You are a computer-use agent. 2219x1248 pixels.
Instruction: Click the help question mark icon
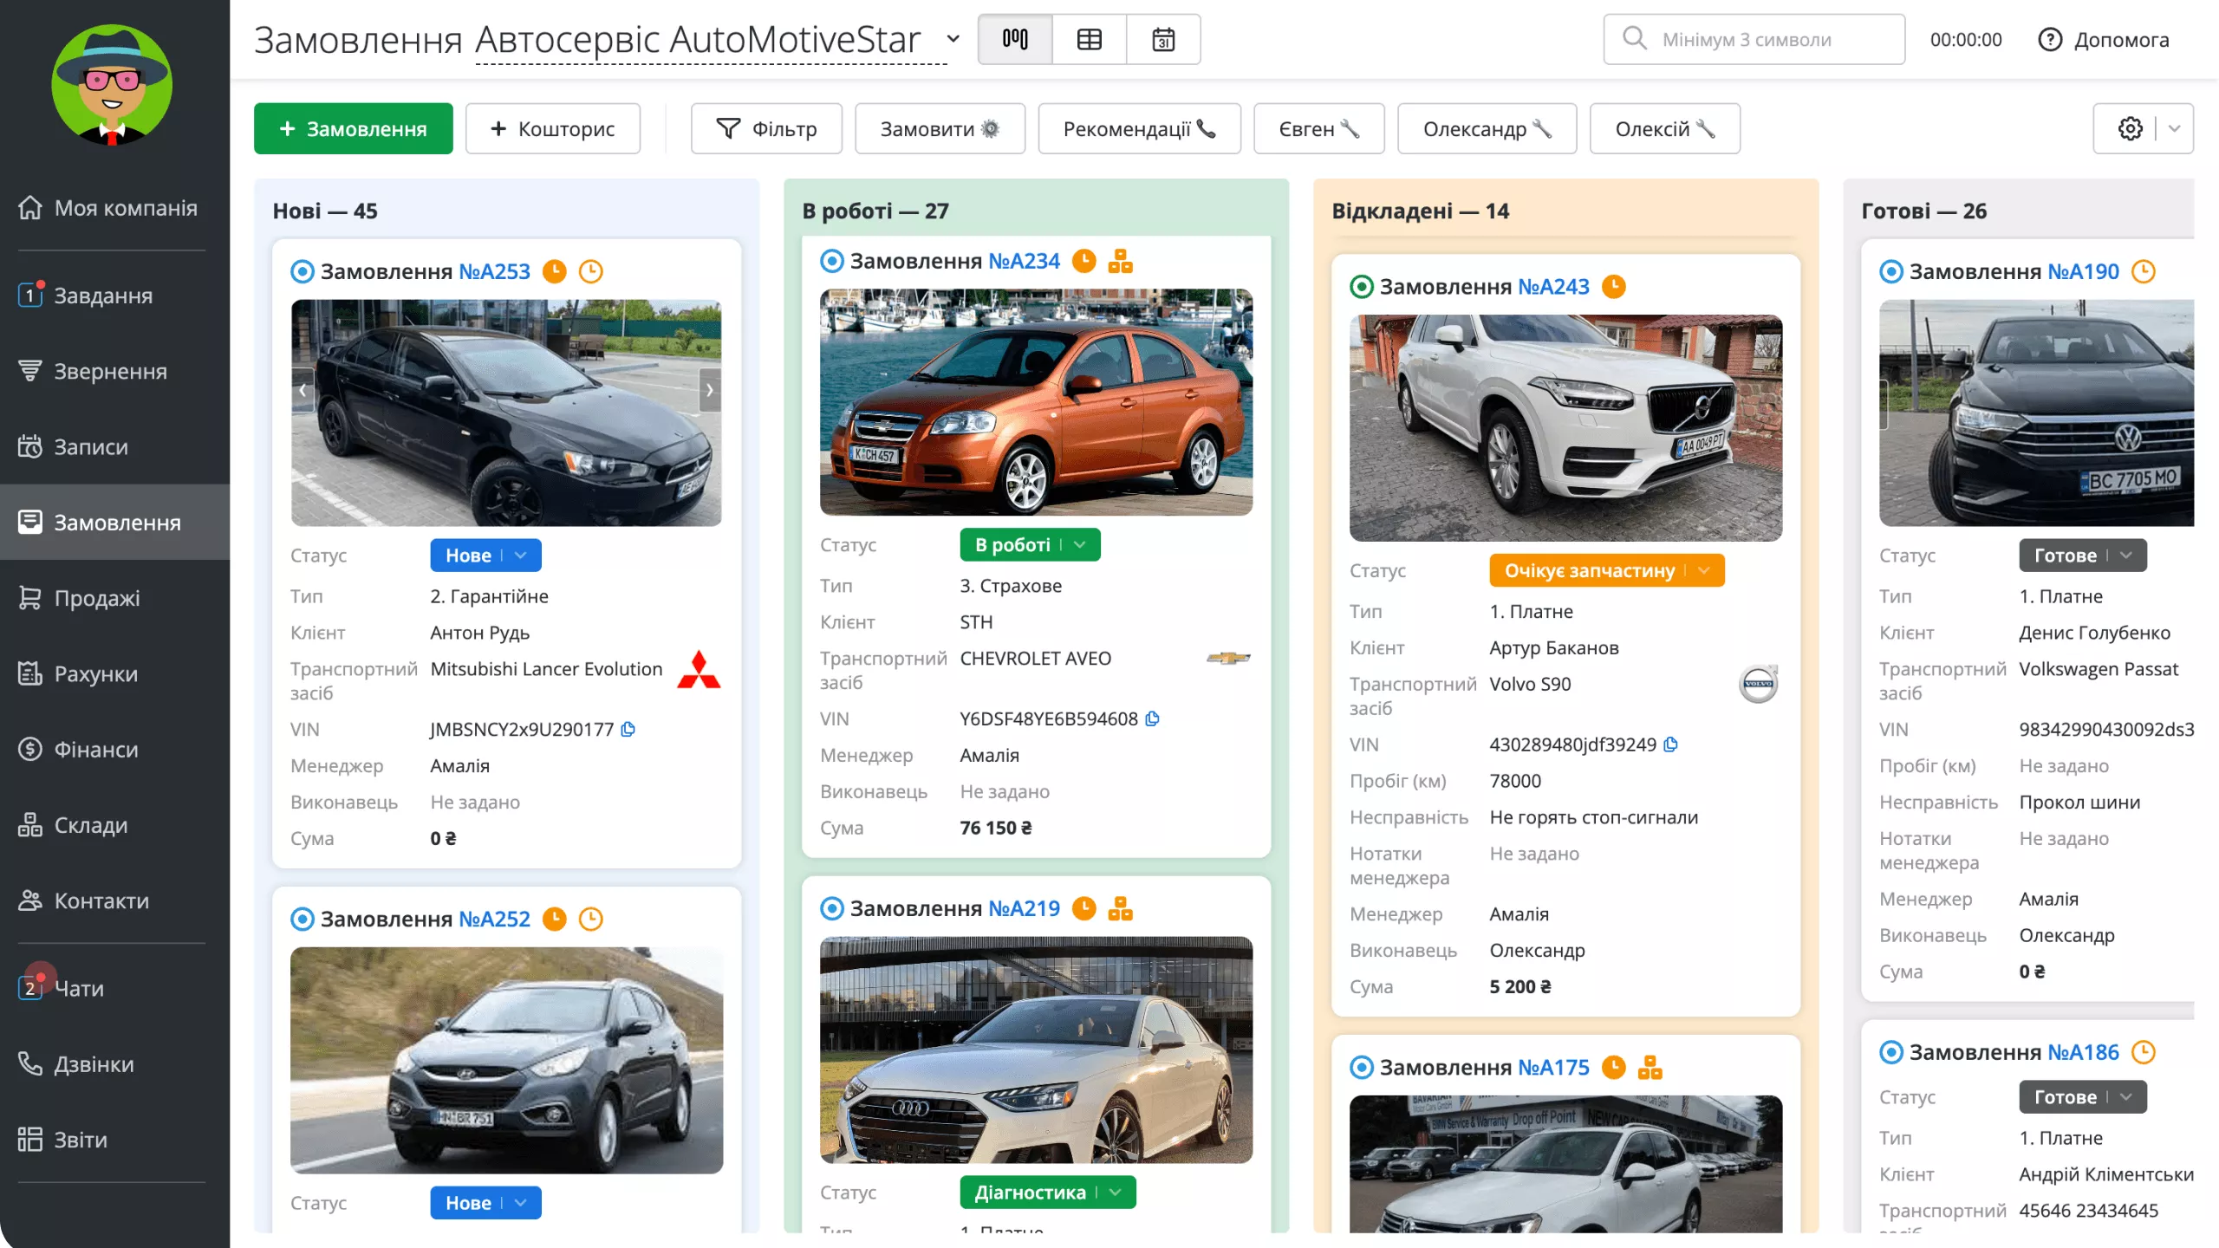click(x=2050, y=39)
